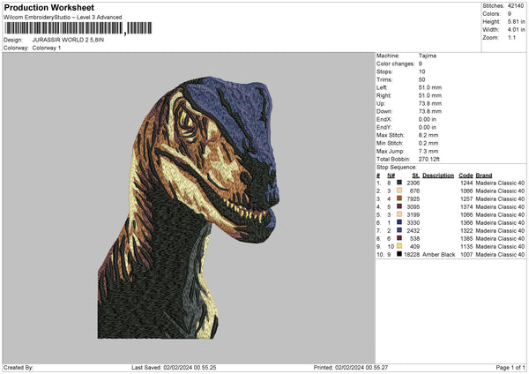Click the Height value '5.81 in'
Screen dimensions: 529x374
516,21
